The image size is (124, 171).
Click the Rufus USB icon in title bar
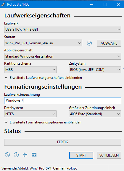[3, 4]
